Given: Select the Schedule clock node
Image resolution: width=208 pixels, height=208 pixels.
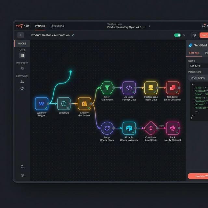Looking at the screenshot, I should 64,104.
